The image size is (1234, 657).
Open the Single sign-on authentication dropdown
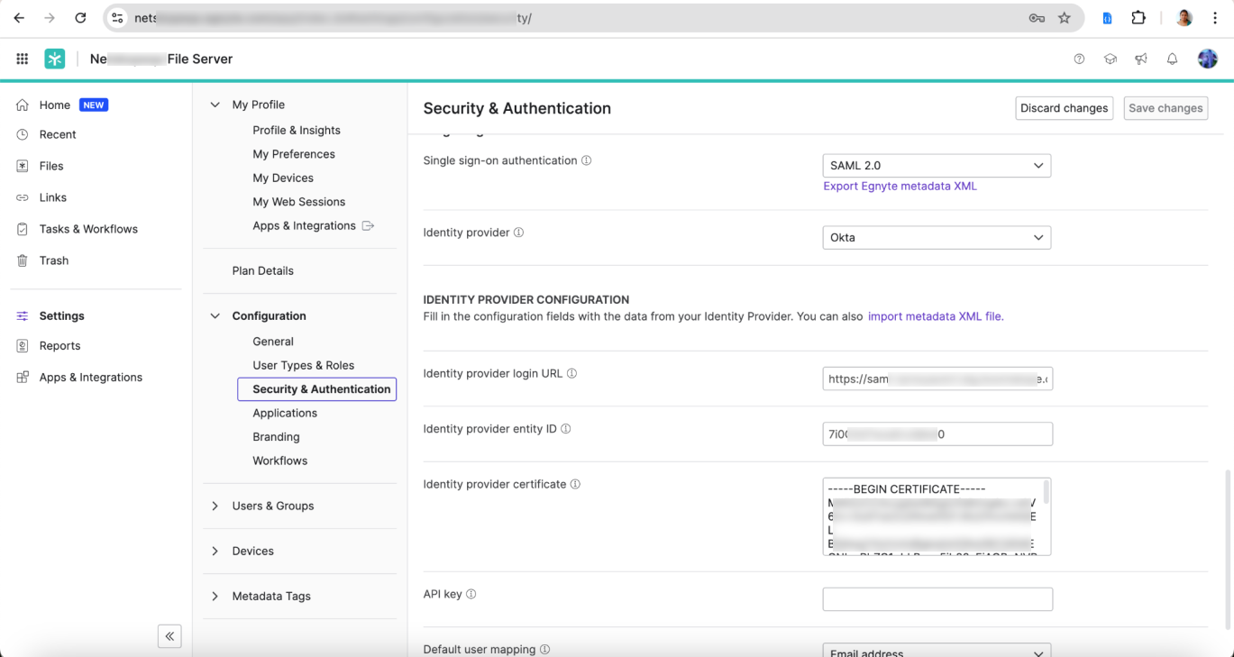pos(937,166)
